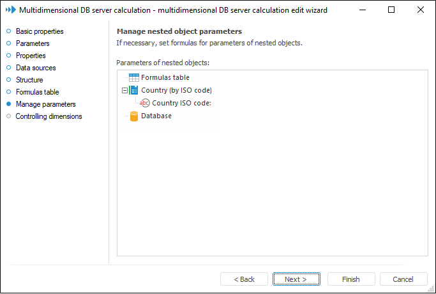Select the Country ISO code parameter
436x294 pixels.
181,103
